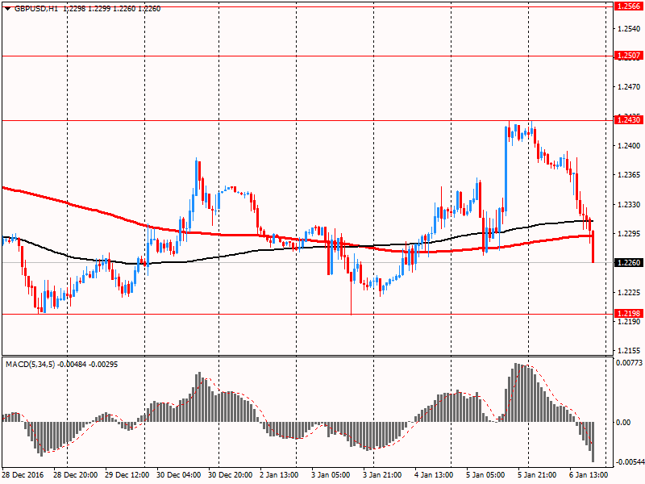Click the 1.2400 price axis label

(x=626, y=146)
